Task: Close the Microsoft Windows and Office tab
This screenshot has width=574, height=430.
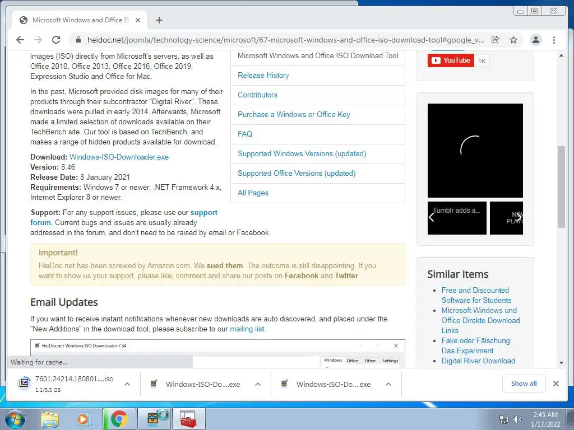Action: point(138,20)
